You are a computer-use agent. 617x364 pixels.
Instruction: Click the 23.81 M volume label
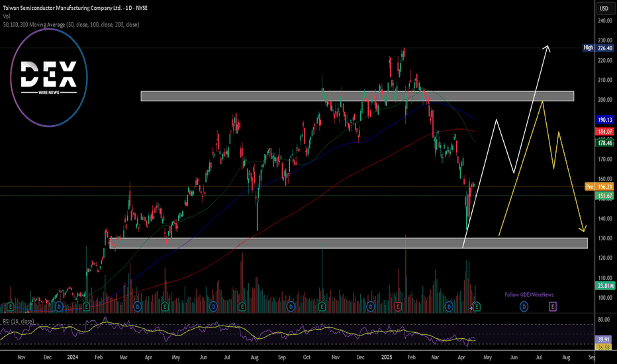click(605, 286)
